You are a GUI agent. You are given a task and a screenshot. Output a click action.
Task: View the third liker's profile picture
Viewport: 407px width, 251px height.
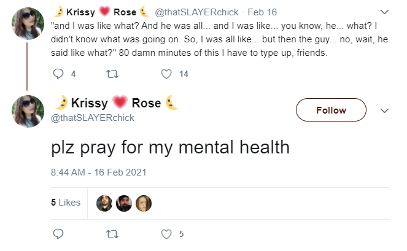pyautogui.click(x=144, y=203)
